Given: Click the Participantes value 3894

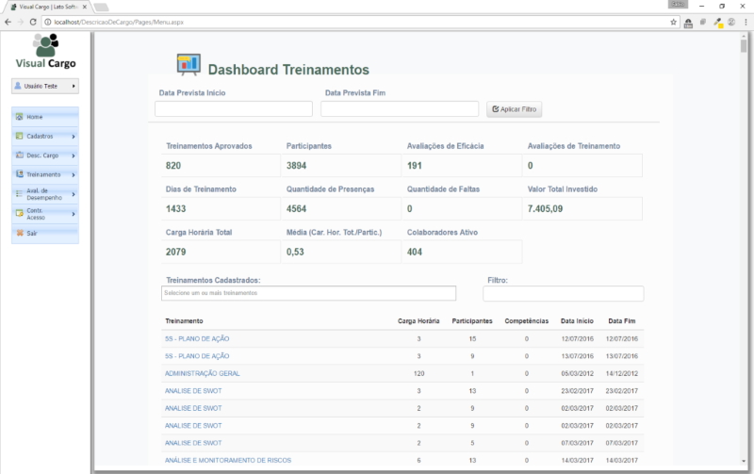Looking at the screenshot, I should click(296, 165).
